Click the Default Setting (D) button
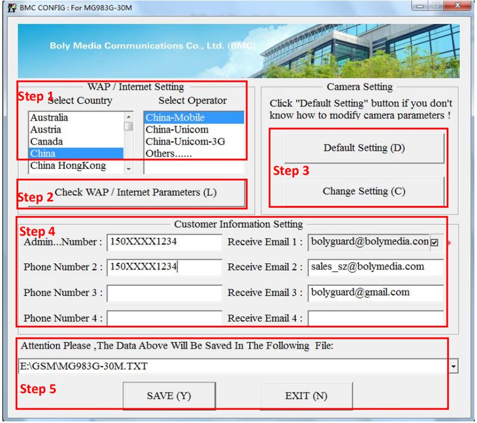This screenshot has width=477, height=423. coord(364,148)
